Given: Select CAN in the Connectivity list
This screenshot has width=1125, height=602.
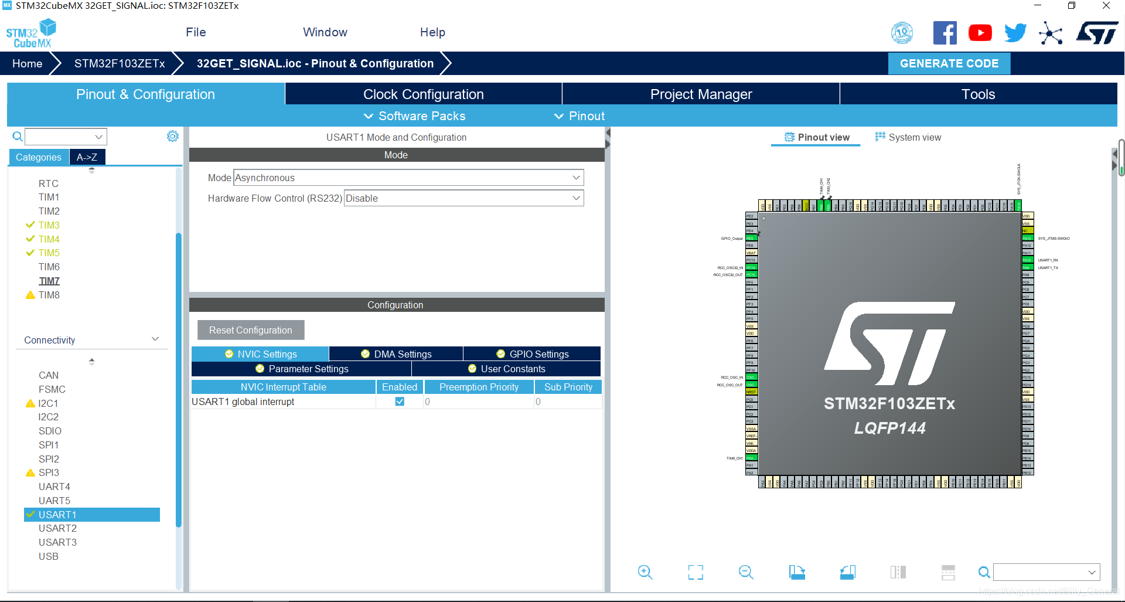Looking at the screenshot, I should (x=49, y=375).
